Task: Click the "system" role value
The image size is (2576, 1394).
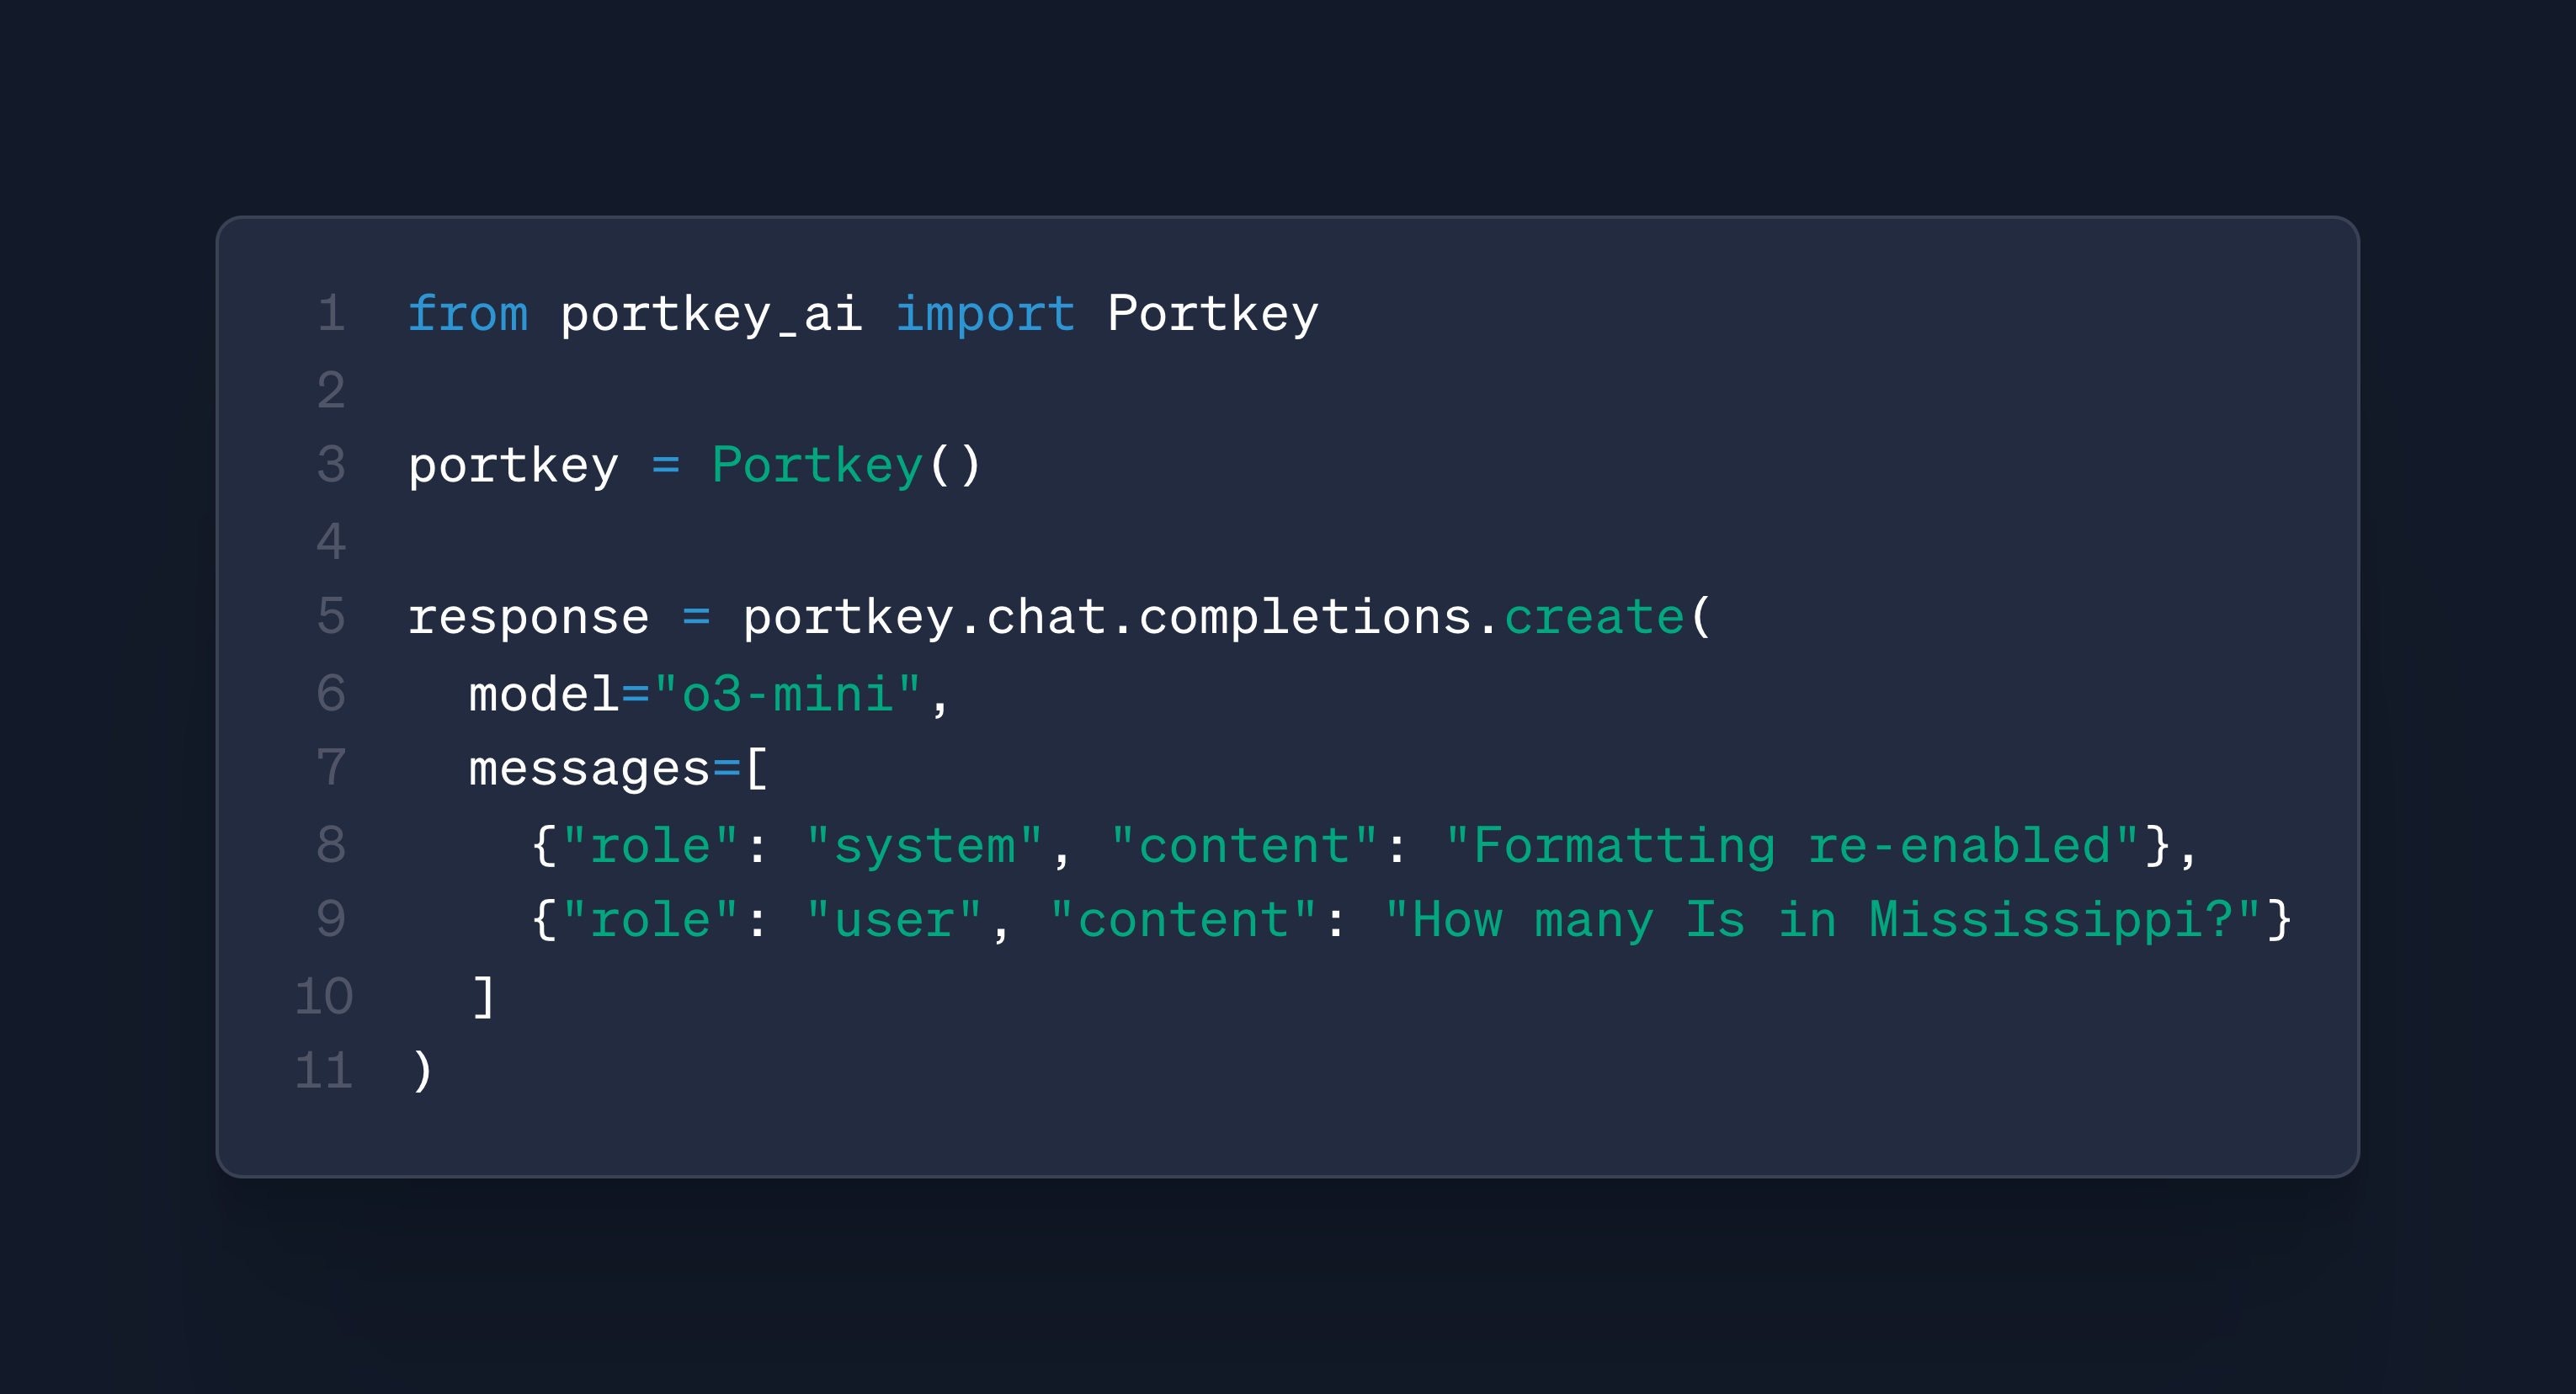Action: click(925, 846)
